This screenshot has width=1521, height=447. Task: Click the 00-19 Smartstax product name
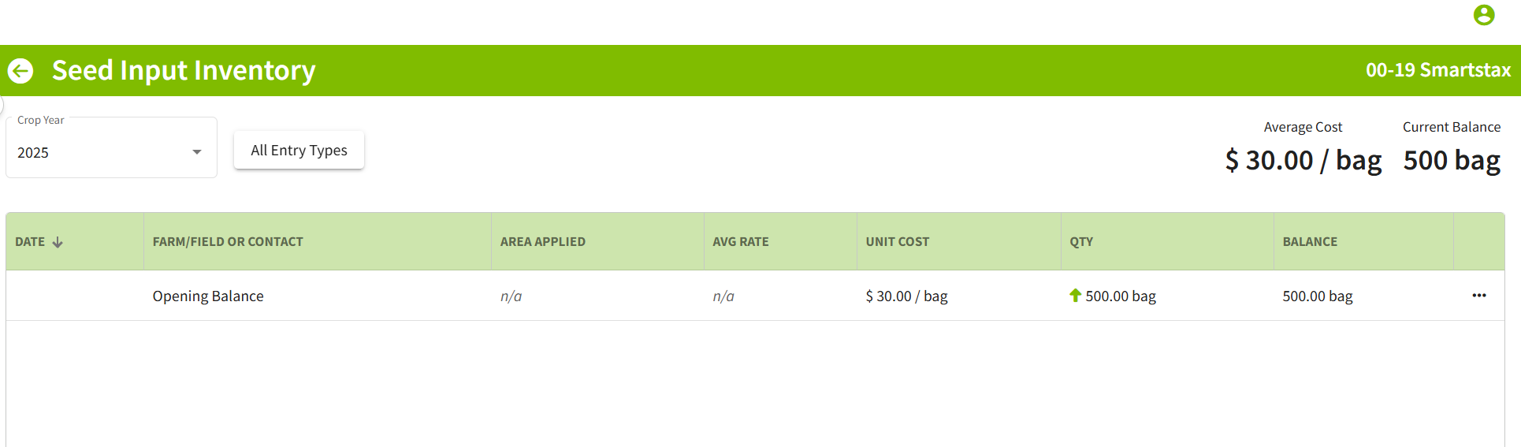[x=1437, y=70]
